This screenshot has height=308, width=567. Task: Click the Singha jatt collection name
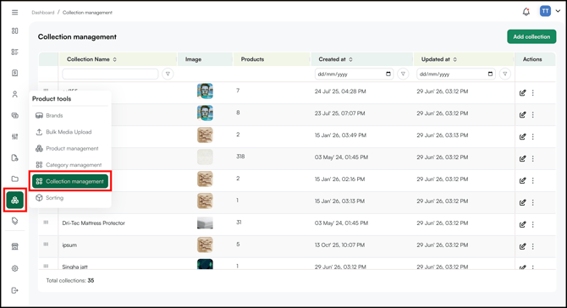(x=74, y=267)
